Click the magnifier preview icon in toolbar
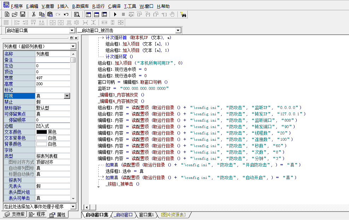This screenshot has height=220, width=349. pos(77,15)
